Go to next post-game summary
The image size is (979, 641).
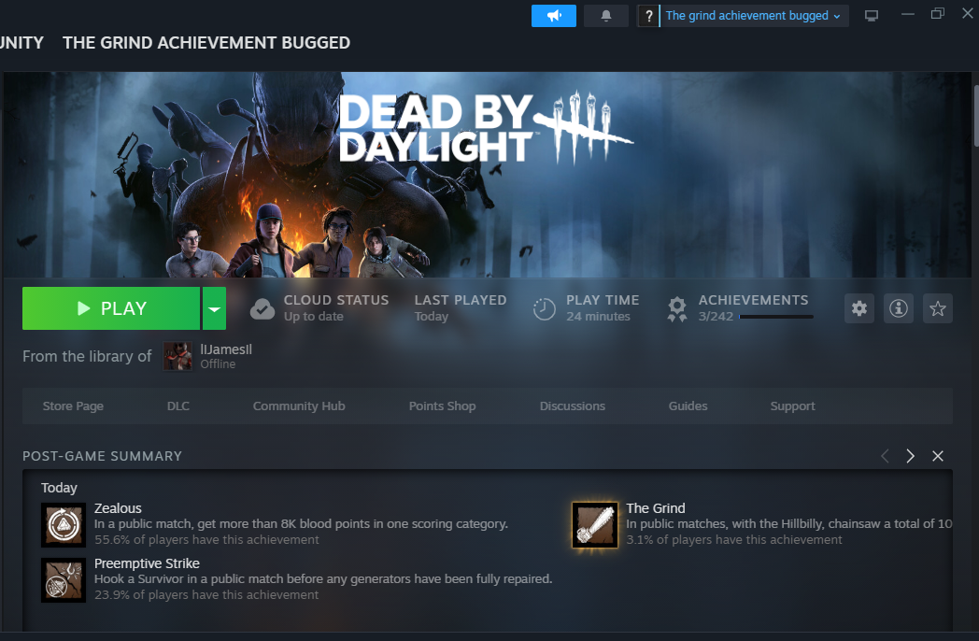tap(910, 456)
